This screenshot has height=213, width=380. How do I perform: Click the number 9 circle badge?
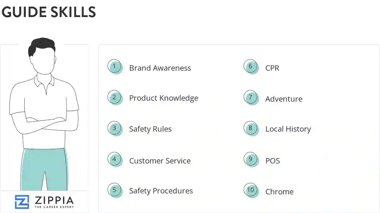pyautogui.click(x=250, y=159)
